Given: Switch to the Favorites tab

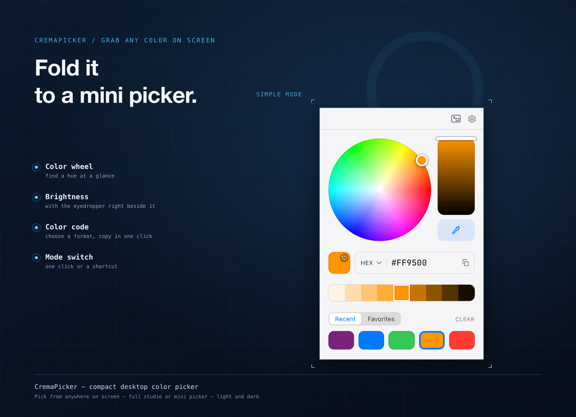Looking at the screenshot, I should (381, 319).
